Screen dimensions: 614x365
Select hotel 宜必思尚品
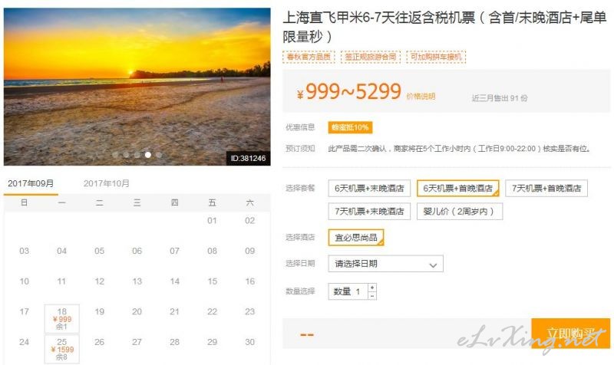[356, 238]
